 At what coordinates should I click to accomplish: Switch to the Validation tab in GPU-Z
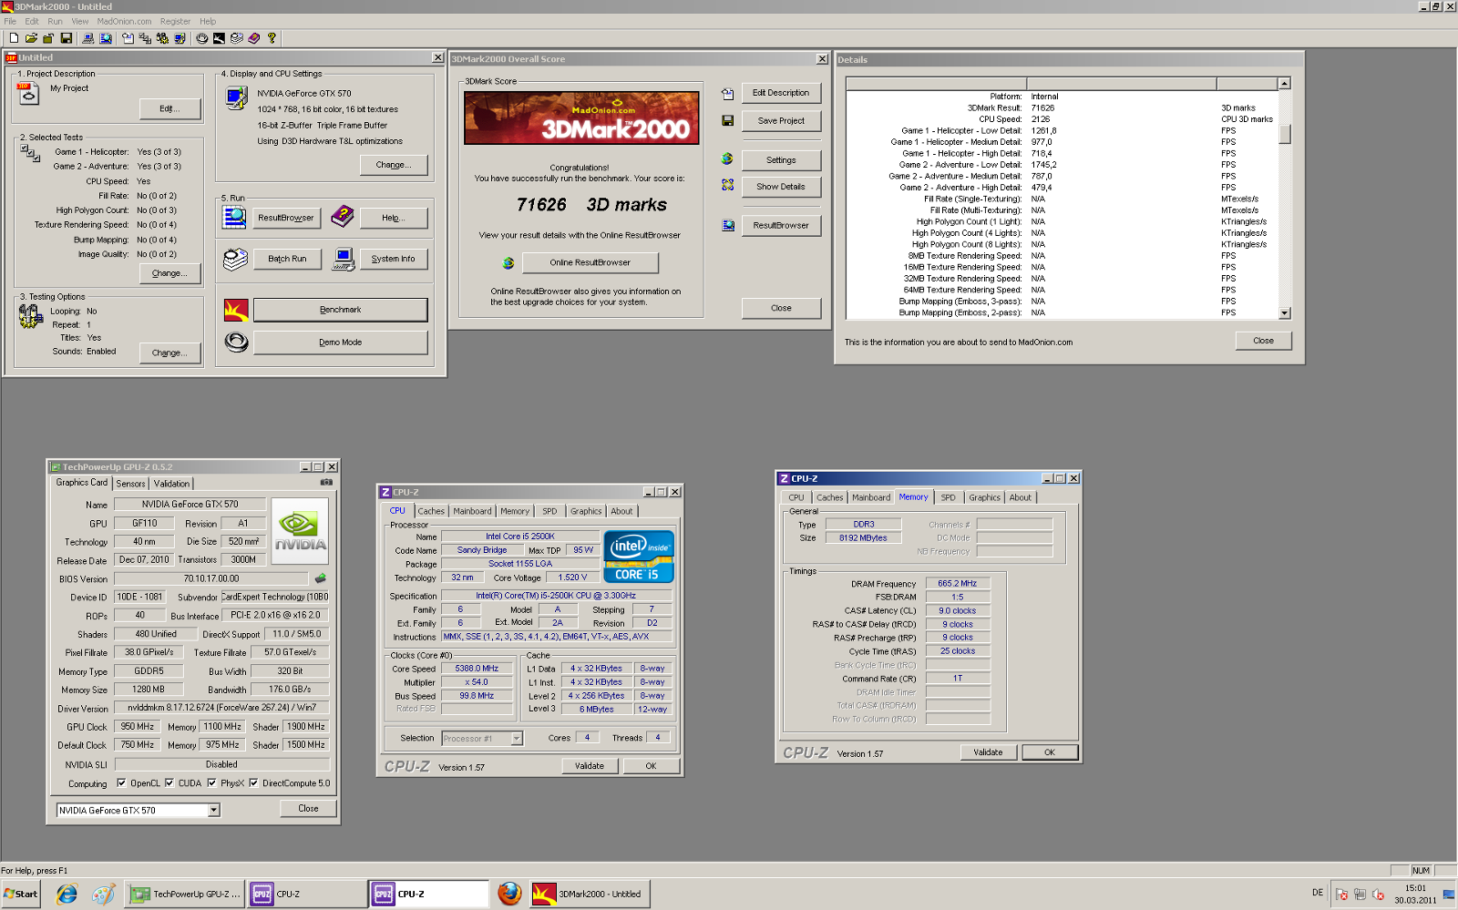(x=171, y=484)
